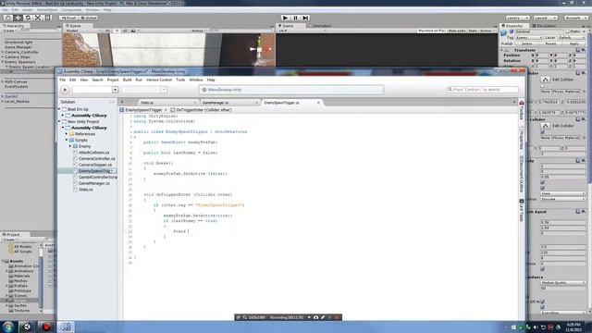Open Unity Account dropdown
This screenshot has width=592, height=333.
[x=575, y=18]
